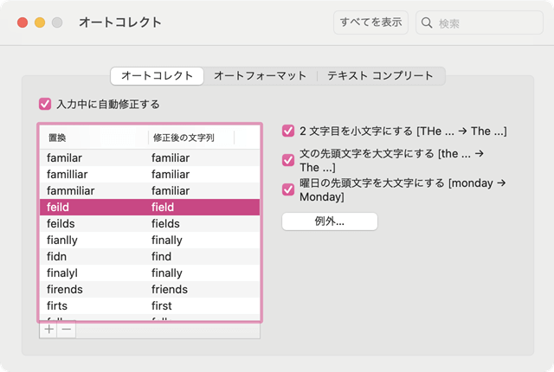554x372 pixels.
Task: Click the plus button to add entry
Action: (48, 329)
